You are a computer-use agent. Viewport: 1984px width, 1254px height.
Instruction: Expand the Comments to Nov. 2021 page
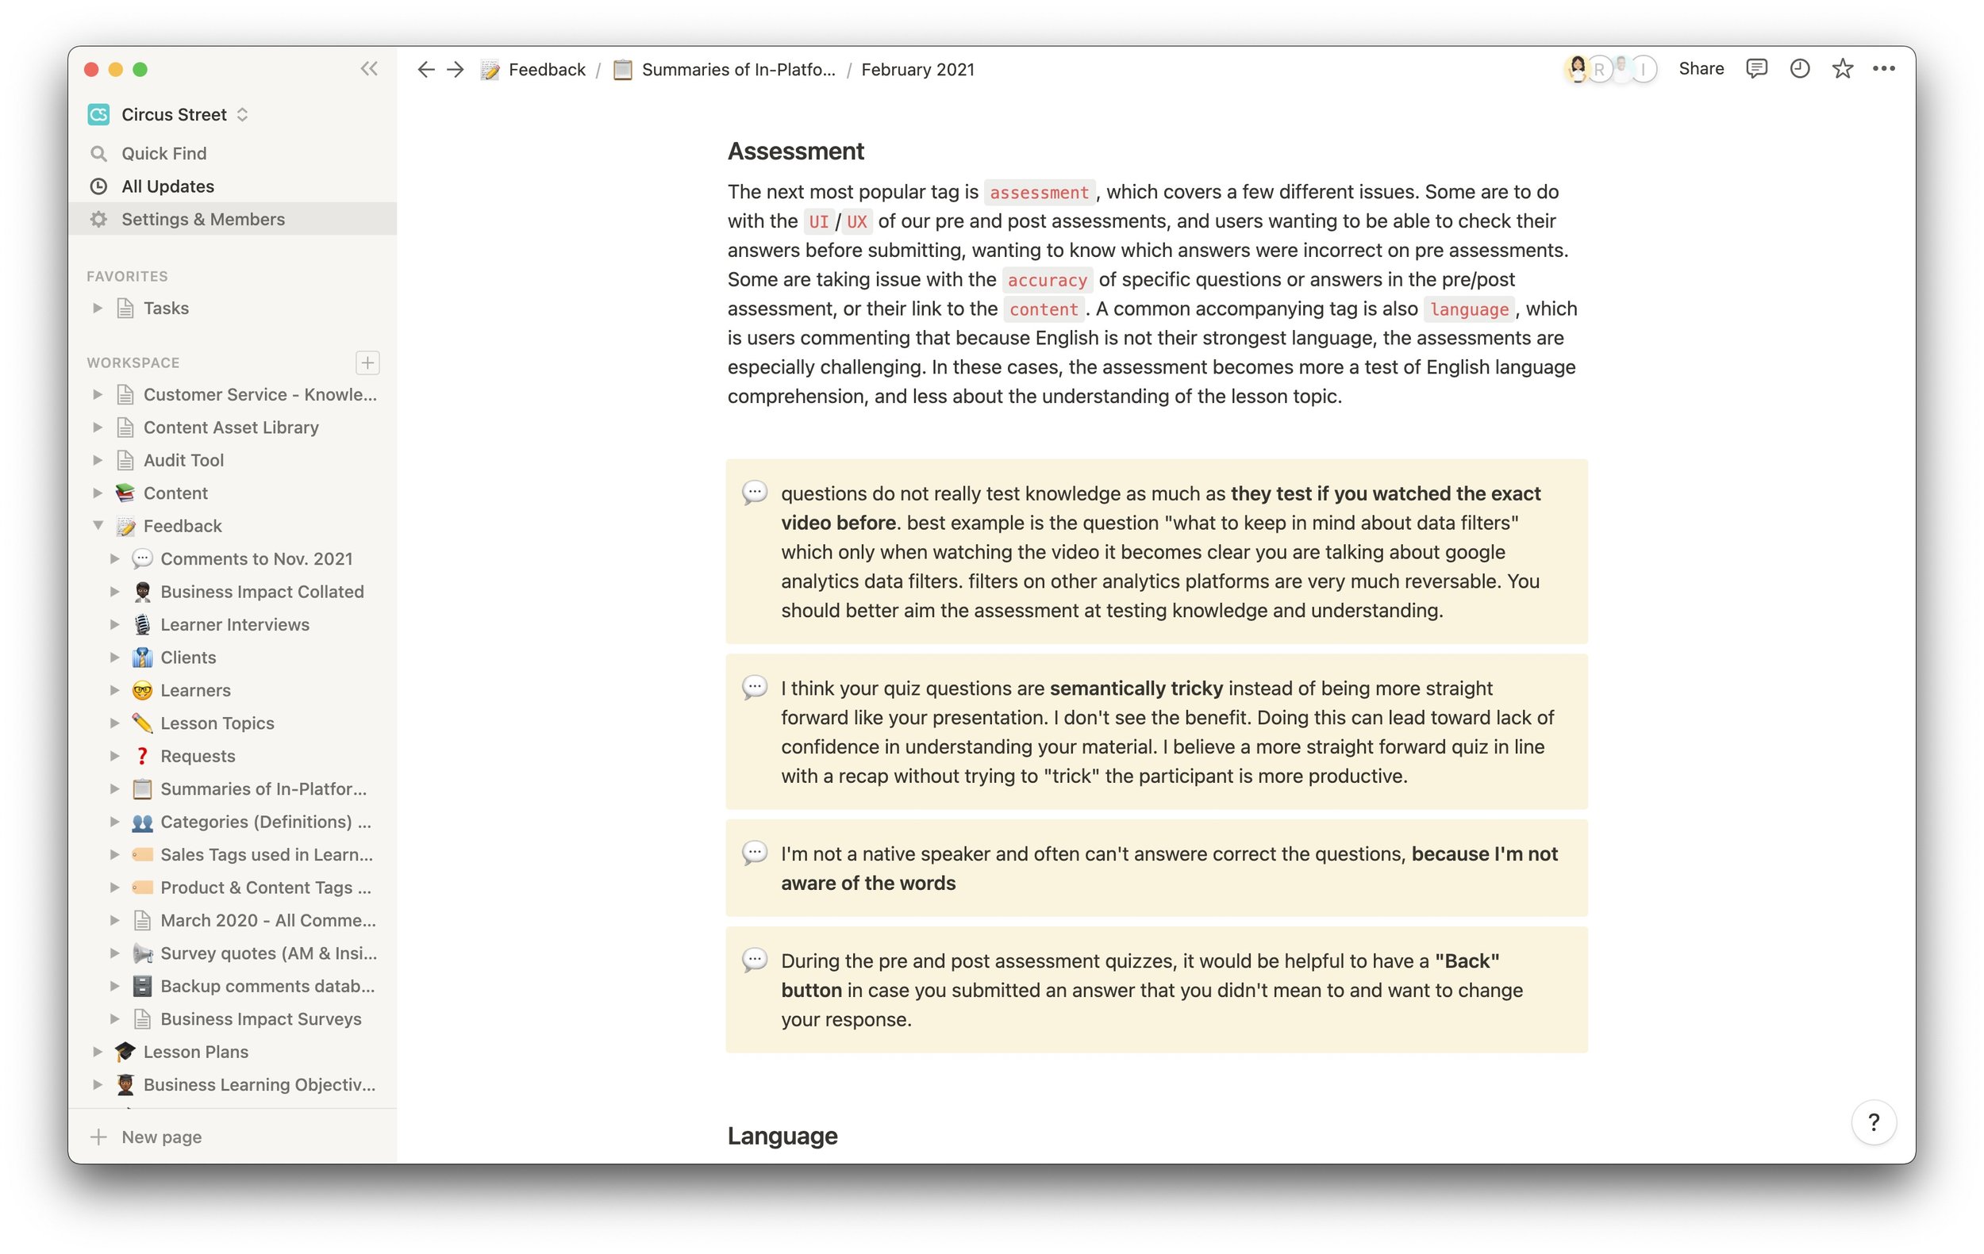click(114, 558)
